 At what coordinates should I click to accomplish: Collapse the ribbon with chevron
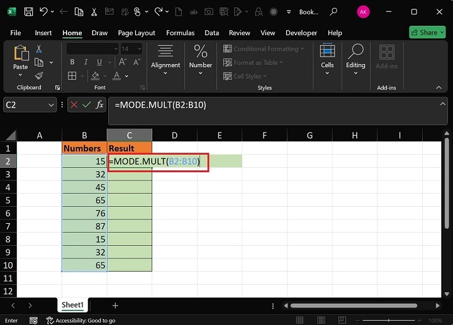[439, 87]
